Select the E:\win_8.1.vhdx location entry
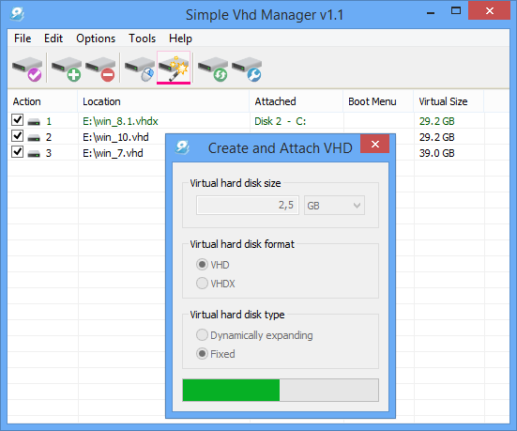517x431 pixels. tap(120, 121)
